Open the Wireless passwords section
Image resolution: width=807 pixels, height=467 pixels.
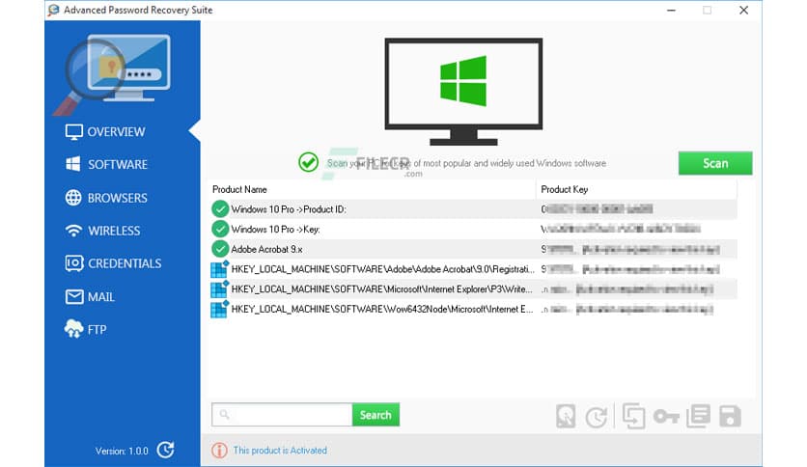click(x=102, y=231)
